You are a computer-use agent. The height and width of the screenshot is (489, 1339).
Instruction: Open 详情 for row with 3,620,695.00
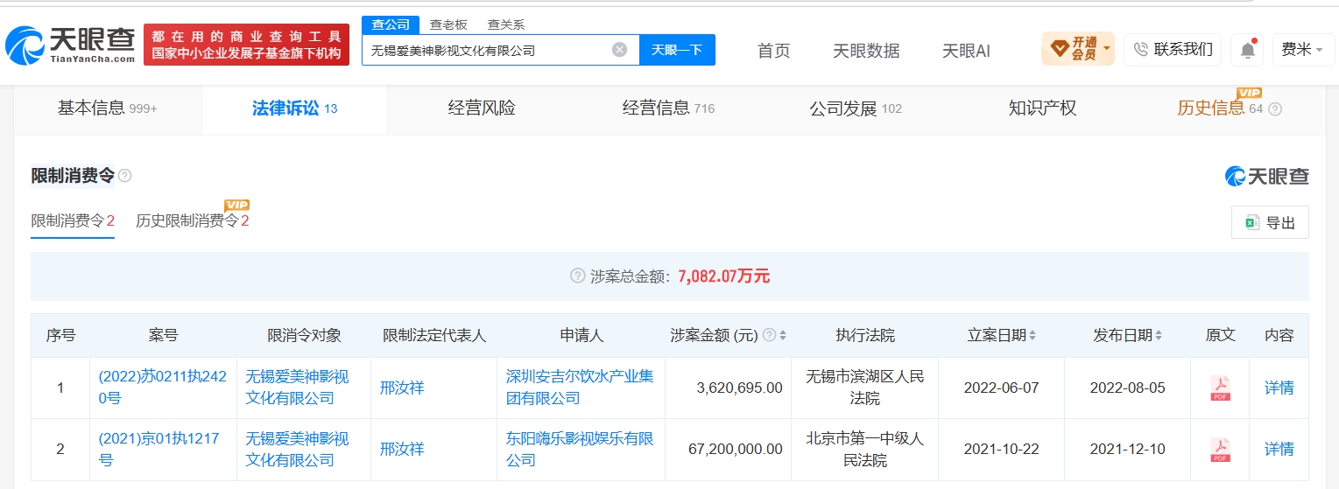1279,388
